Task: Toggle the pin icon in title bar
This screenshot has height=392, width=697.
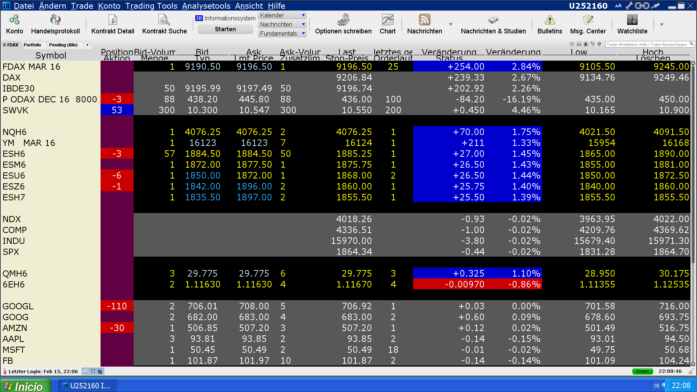Action: coord(656,5)
